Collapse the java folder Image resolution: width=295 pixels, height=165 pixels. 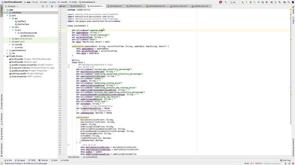[x=7, y=16]
